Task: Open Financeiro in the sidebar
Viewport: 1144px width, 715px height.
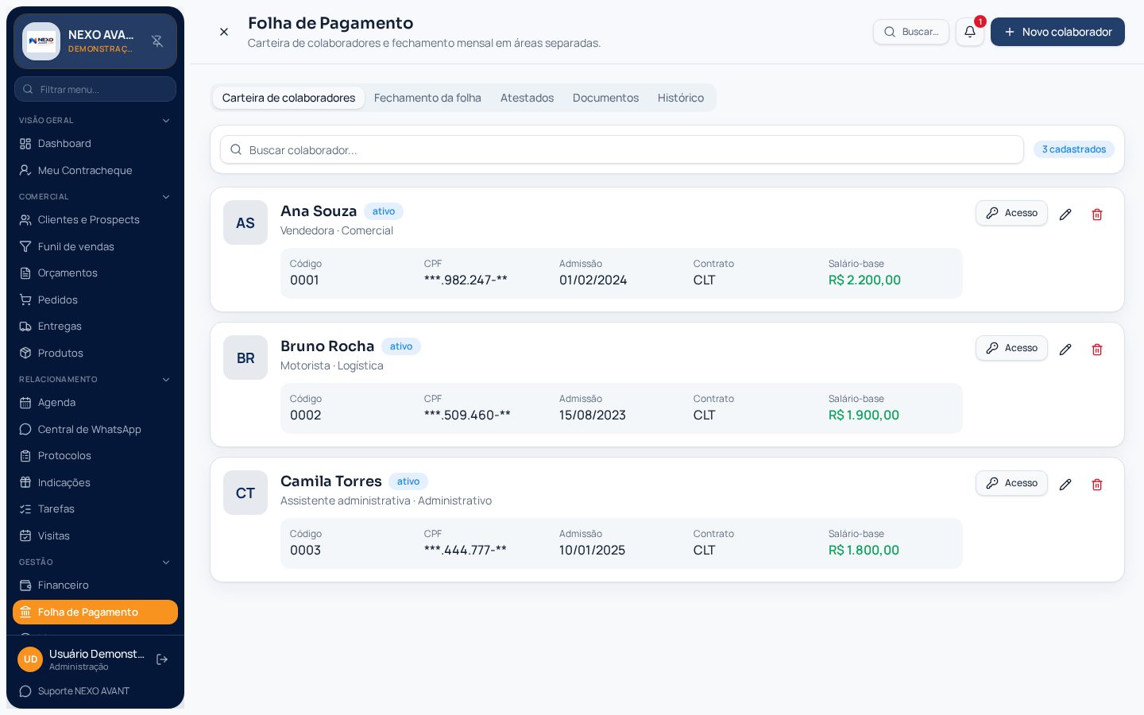Action: coord(95,586)
